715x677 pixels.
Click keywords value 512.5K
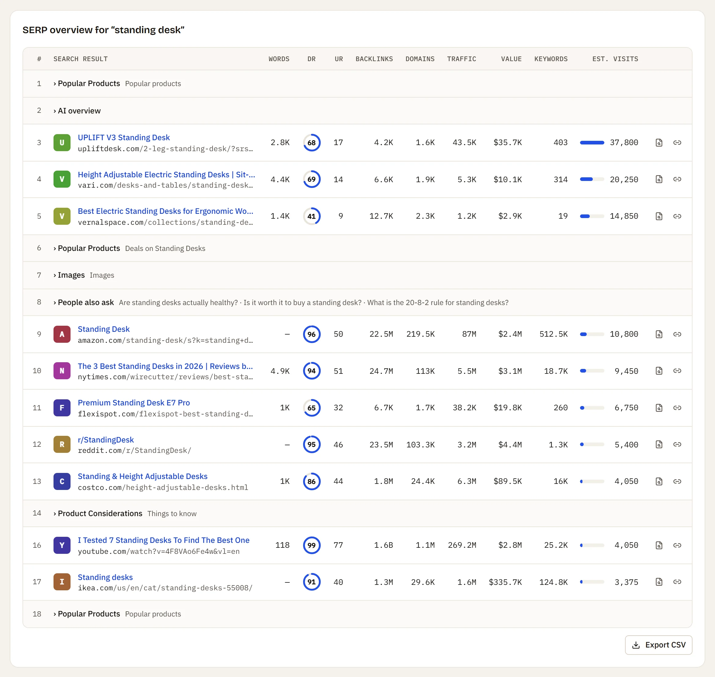point(553,334)
